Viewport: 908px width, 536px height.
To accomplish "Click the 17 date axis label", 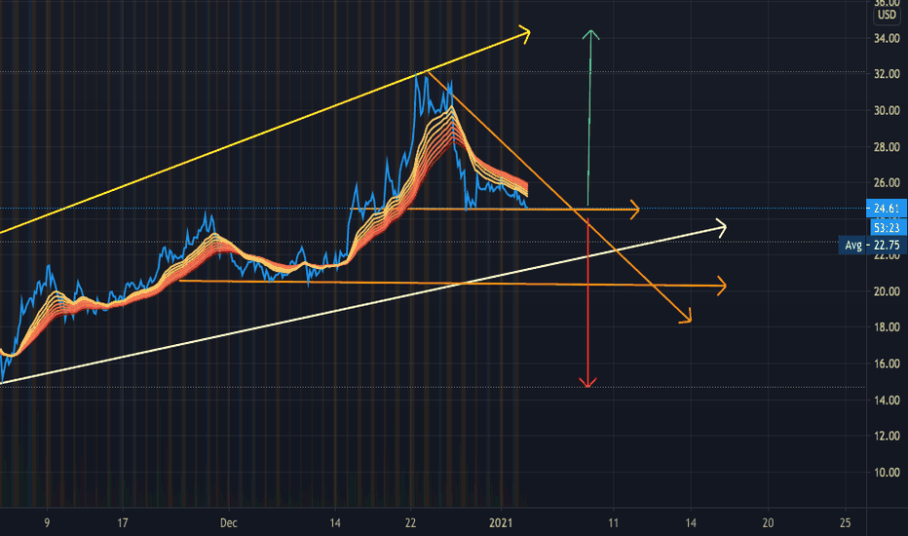I will 122,523.
